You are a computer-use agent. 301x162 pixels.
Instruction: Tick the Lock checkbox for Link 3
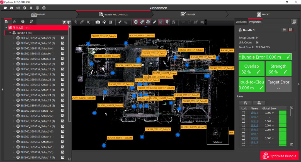coord(243,121)
